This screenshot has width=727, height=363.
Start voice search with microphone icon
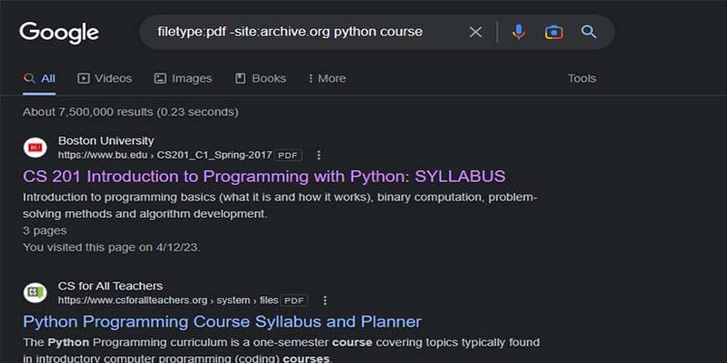(519, 32)
